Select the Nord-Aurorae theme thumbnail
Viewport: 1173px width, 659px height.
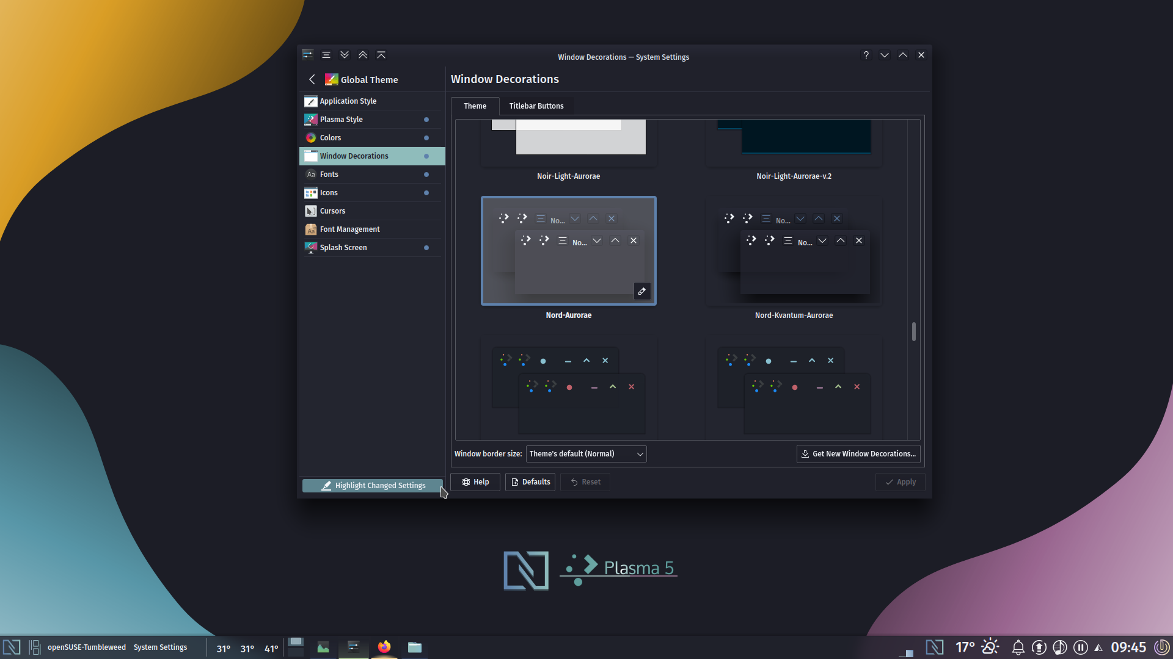pos(569,251)
